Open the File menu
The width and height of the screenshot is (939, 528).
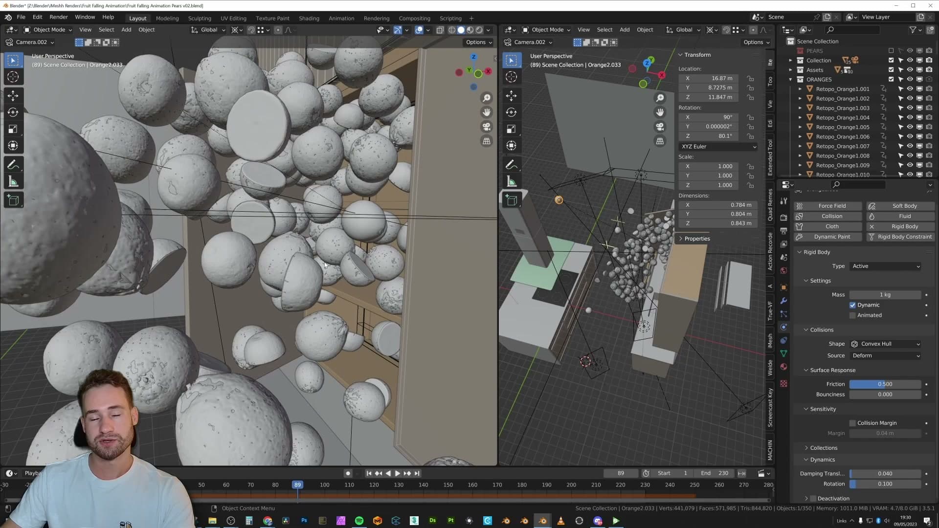[21, 17]
